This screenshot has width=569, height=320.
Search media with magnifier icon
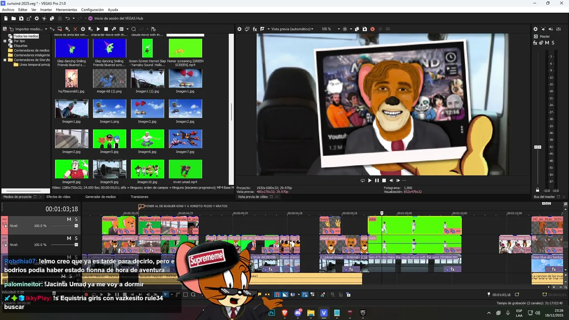(133, 29)
